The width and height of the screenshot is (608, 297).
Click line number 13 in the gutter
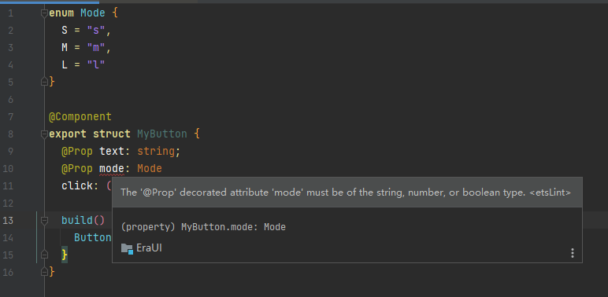[x=8, y=221]
